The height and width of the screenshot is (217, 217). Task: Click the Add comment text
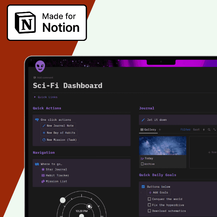(45, 77)
